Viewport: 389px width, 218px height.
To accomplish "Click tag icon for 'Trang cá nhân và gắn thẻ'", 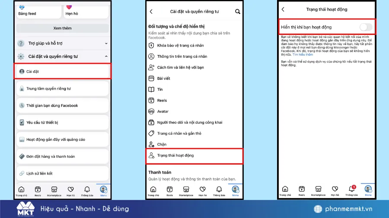I will [151, 134].
